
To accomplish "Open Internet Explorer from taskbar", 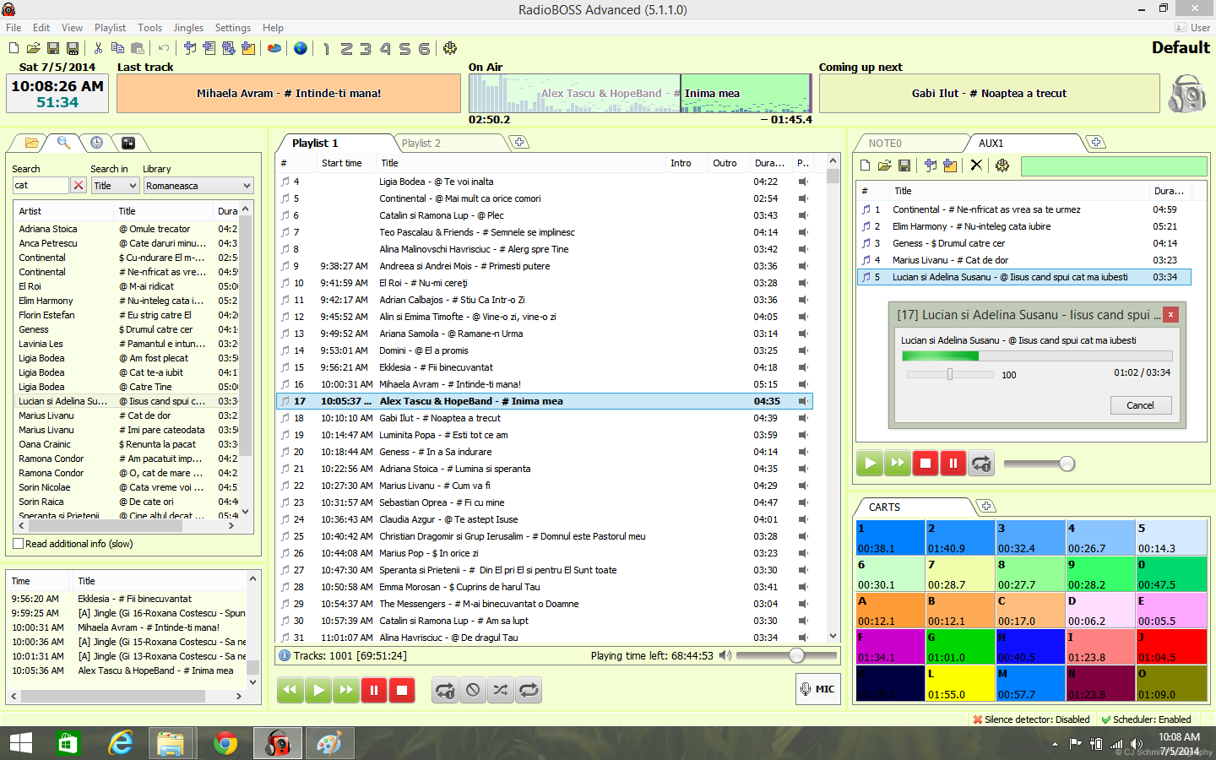I will (x=121, y=743).
